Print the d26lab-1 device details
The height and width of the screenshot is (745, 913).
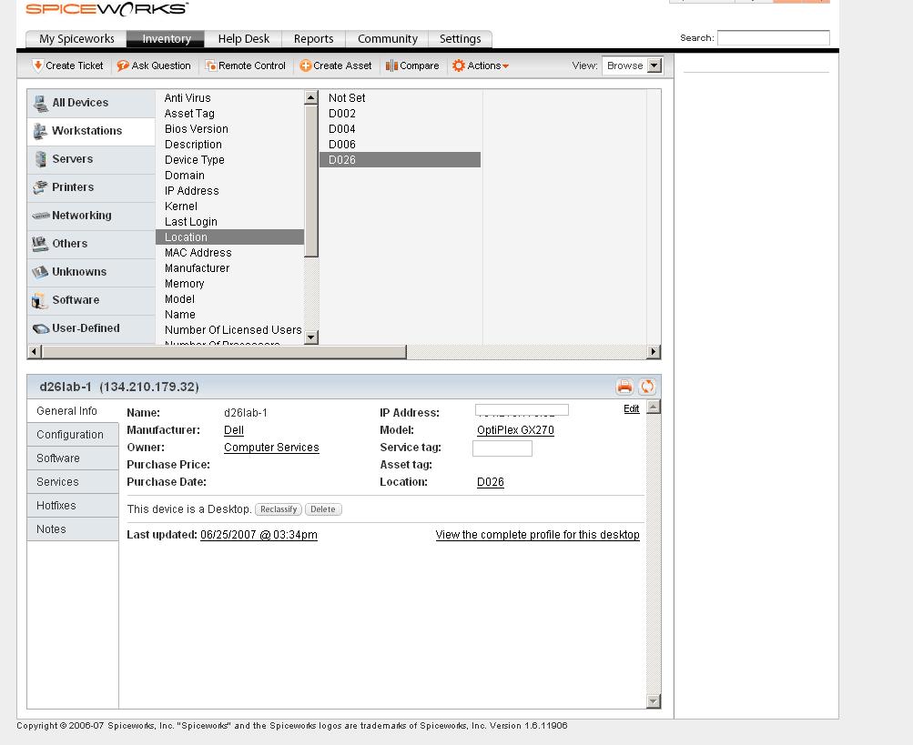pos(624,385)
